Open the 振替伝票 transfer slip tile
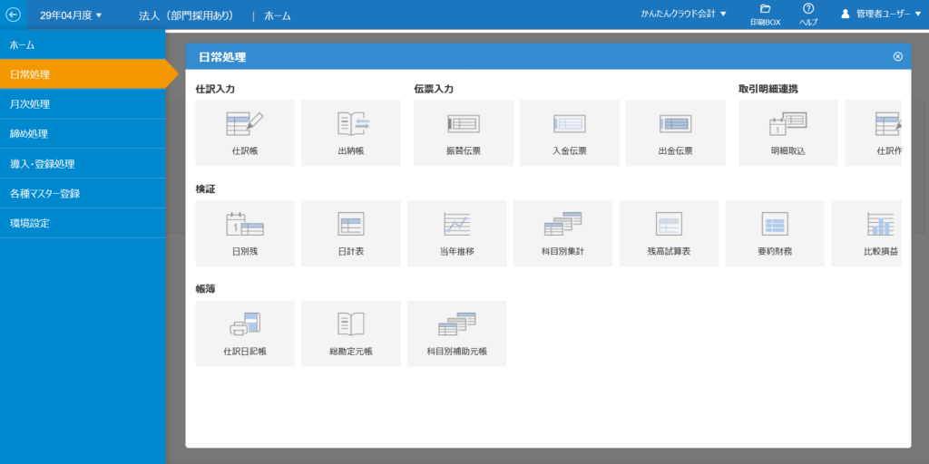 point(464,133)
